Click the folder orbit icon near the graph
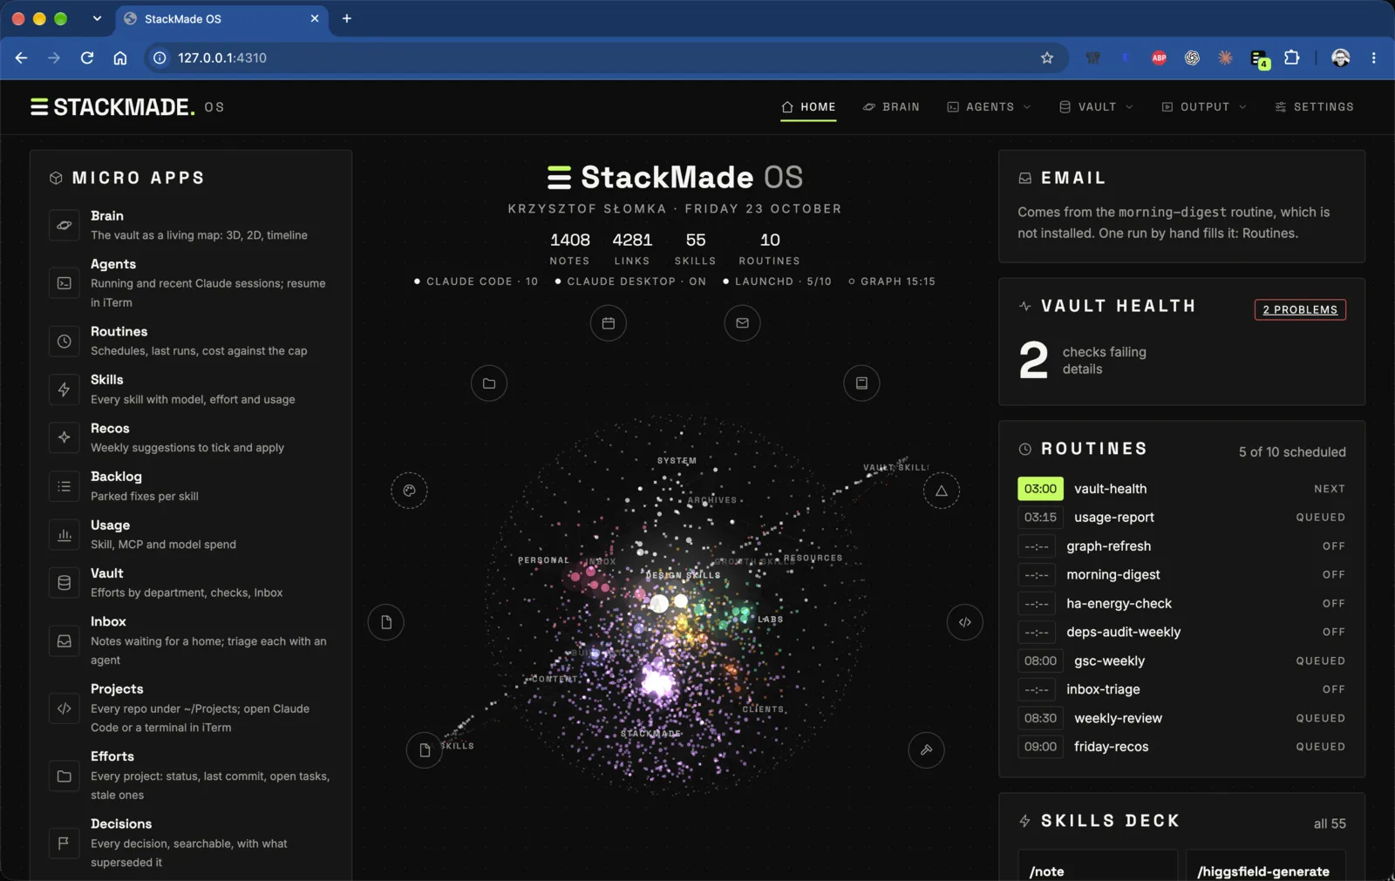The height and width of the screenshot is (881, 1395). click(x=489, y=383)
